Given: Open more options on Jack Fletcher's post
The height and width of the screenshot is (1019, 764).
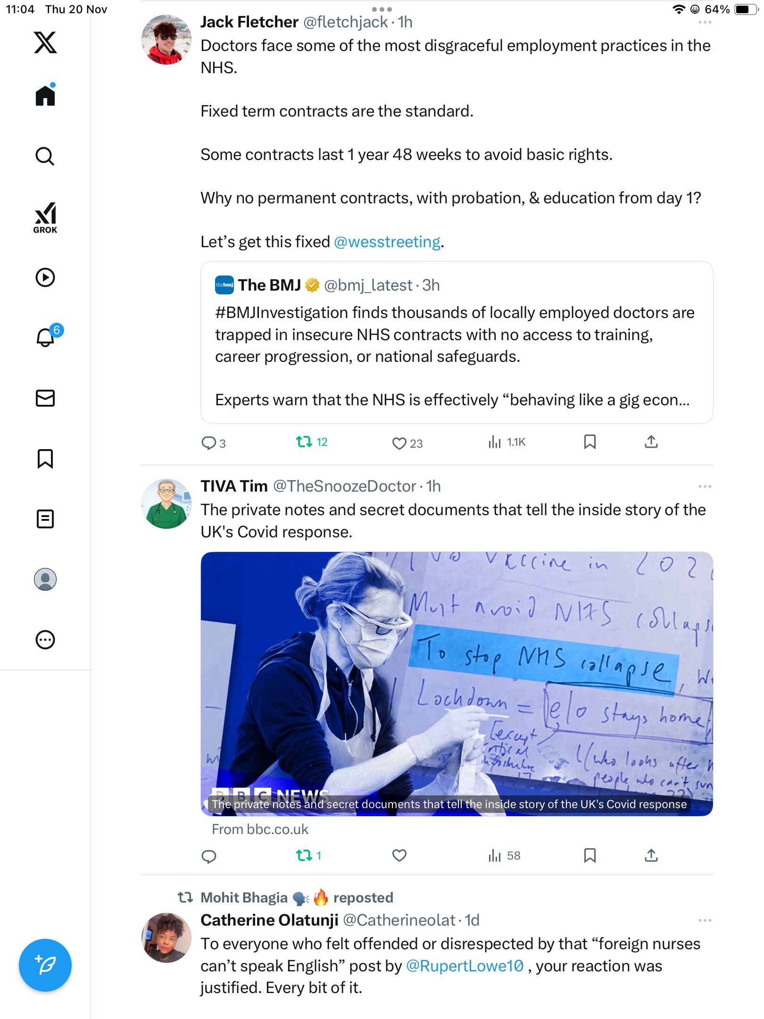Looking at the screenshot, I should [x=705, y=23].
